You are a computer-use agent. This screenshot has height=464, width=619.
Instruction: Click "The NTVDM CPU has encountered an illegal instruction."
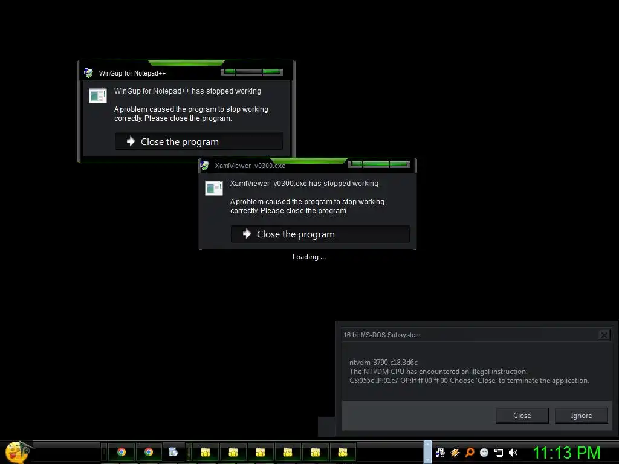click(438, 372)
